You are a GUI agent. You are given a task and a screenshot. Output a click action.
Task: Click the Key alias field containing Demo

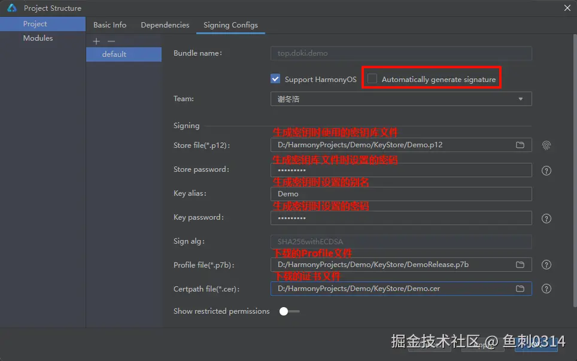(x=401, y=194)
